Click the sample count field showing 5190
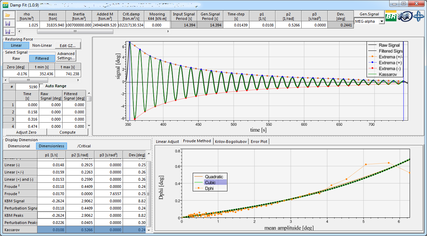Screen dimensions: 427x236 coord(27,87)
